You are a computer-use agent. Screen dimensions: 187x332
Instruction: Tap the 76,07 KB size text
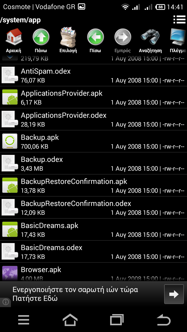(x=33, y=81)
